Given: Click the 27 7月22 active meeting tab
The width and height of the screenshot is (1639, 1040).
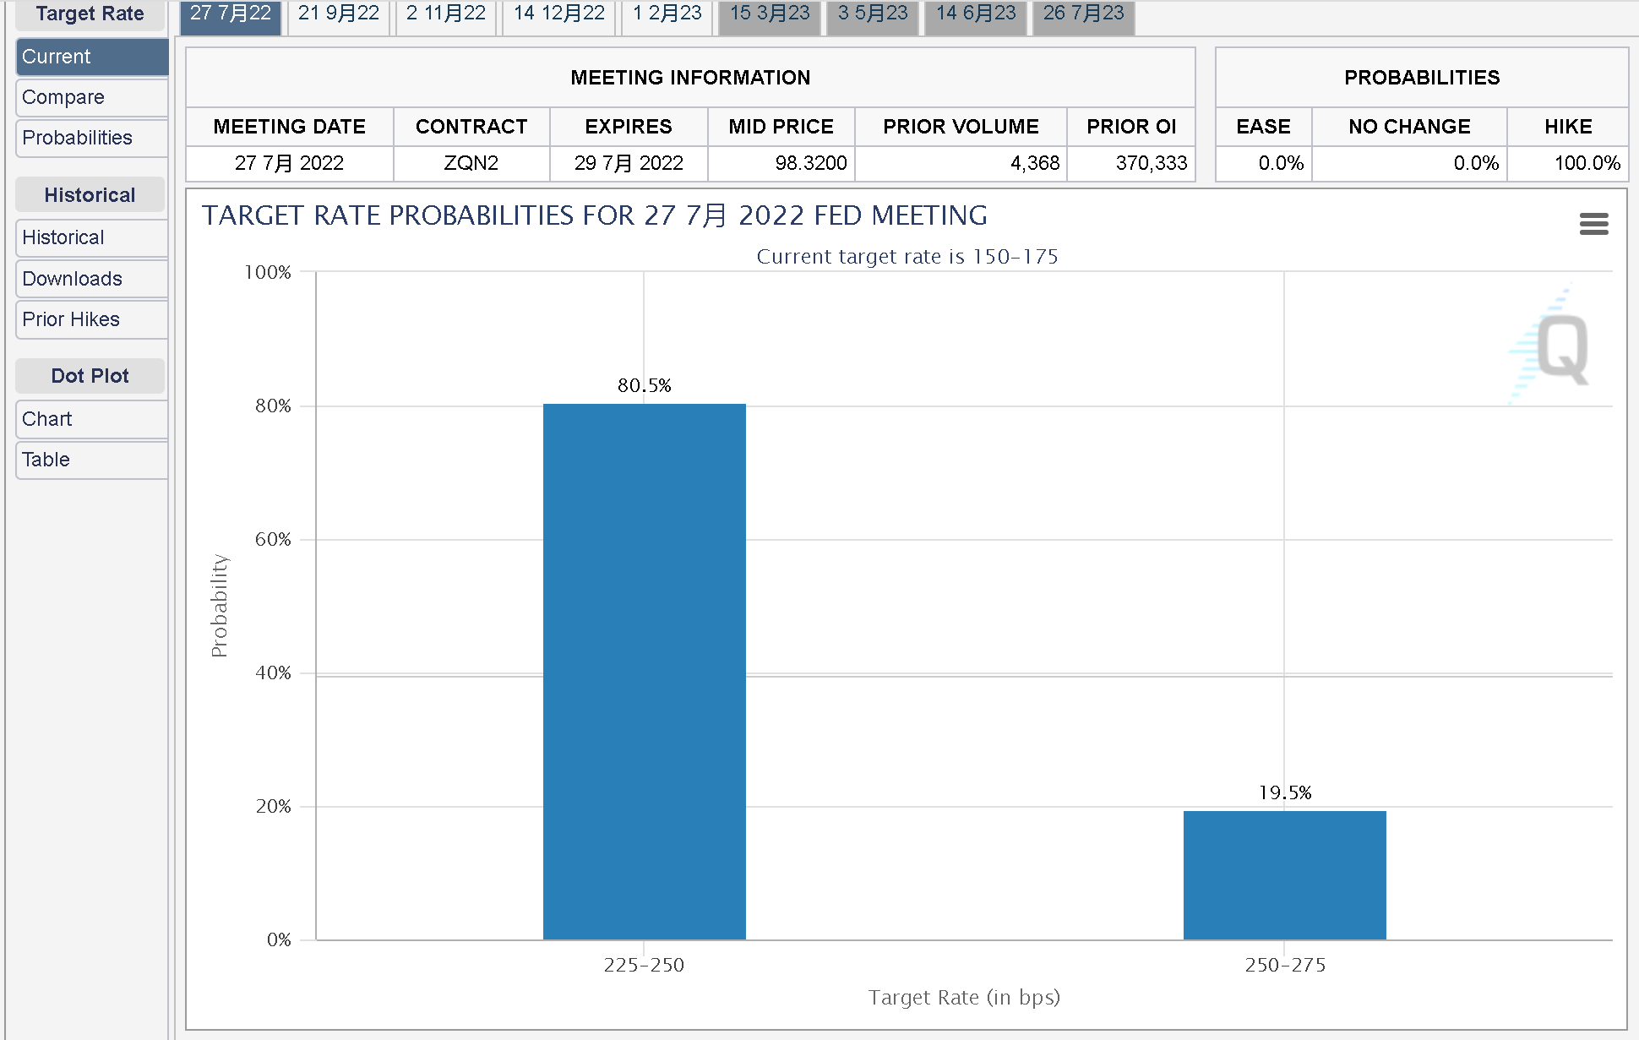Looking at the screenshot, I should (x=231, y=15).
